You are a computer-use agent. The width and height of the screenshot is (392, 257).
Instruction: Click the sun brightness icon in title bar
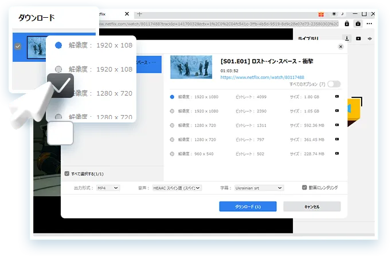(x=334, y=14)
